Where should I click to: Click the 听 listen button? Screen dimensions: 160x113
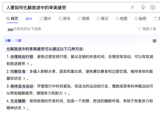coord(154,41)
